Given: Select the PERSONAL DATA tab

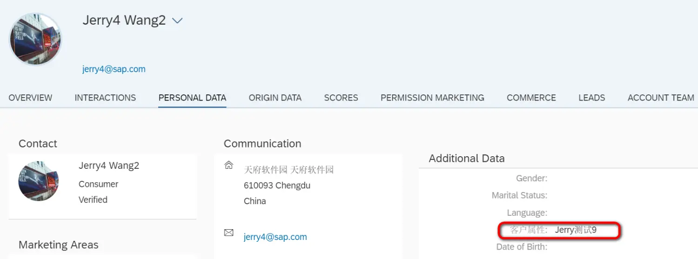Looking at the screenshot, I should coord(192,98).
